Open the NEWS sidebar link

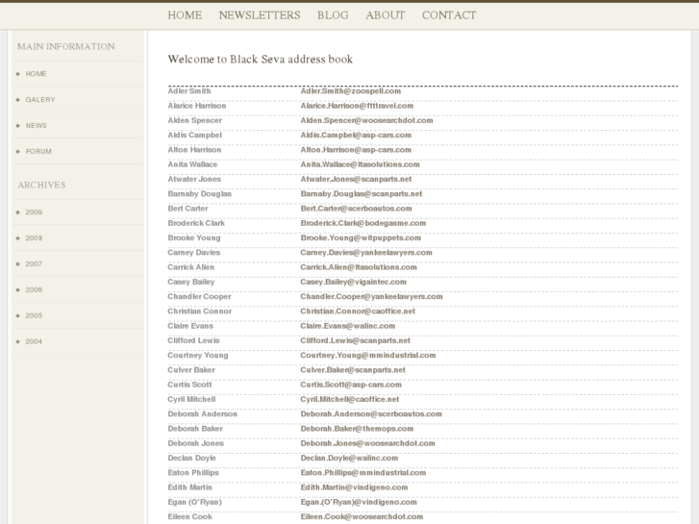36,125
